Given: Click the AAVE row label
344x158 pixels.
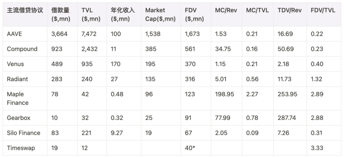Looking at the screenshot, I should click(x=15, y=34).
